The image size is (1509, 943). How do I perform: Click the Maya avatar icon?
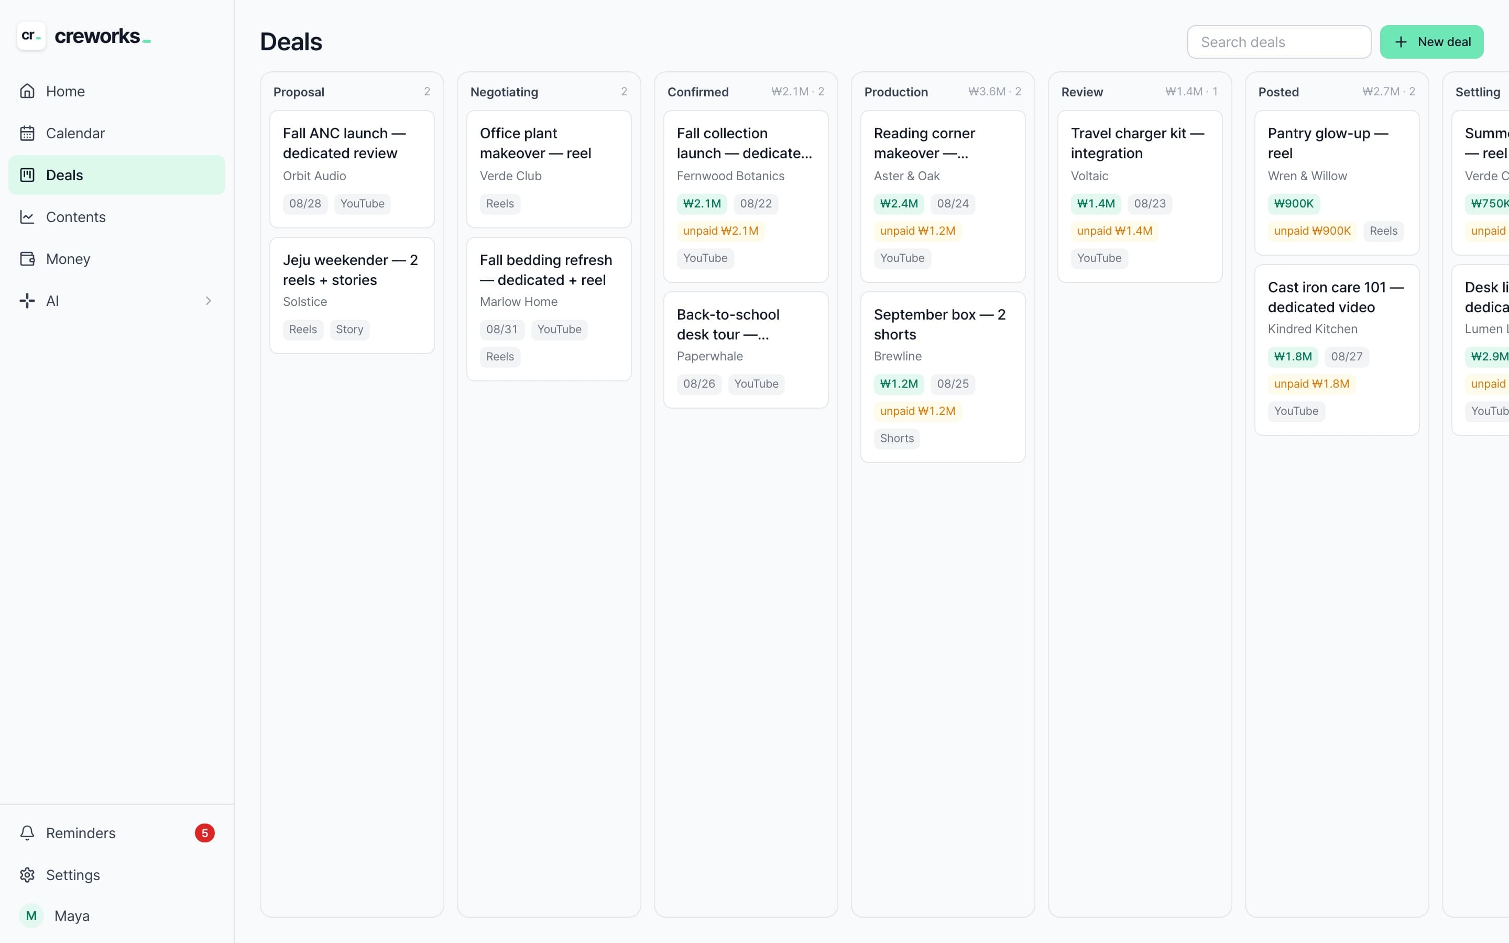click(31, 916)
